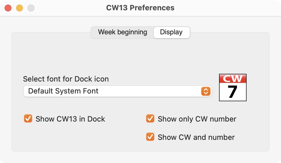
Task: Click the orange up-down arrows on font popup
Action: 206,91
